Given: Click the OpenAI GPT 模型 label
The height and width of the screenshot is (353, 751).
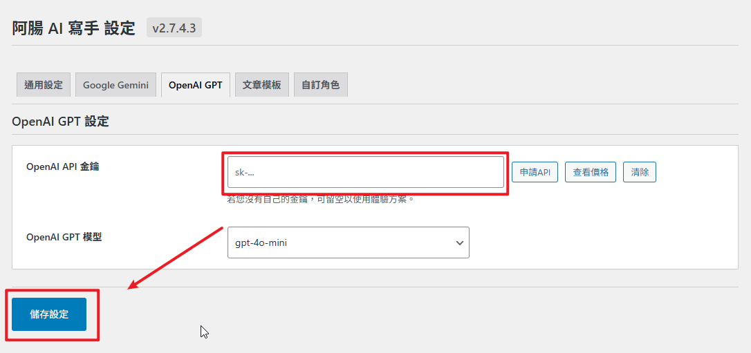Looking at the screenshot, I should [64, 237].
